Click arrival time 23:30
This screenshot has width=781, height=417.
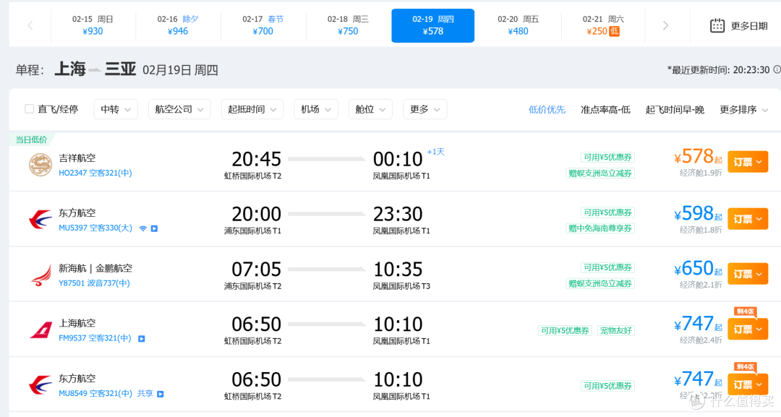tap(398, 214)
